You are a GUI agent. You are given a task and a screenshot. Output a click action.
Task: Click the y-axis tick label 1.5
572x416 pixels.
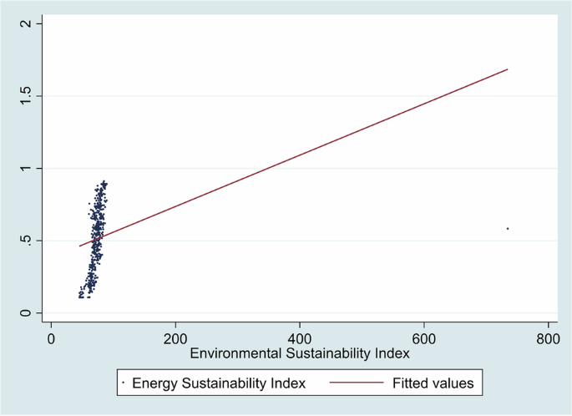pyautogui.click(x=27, y=96)
